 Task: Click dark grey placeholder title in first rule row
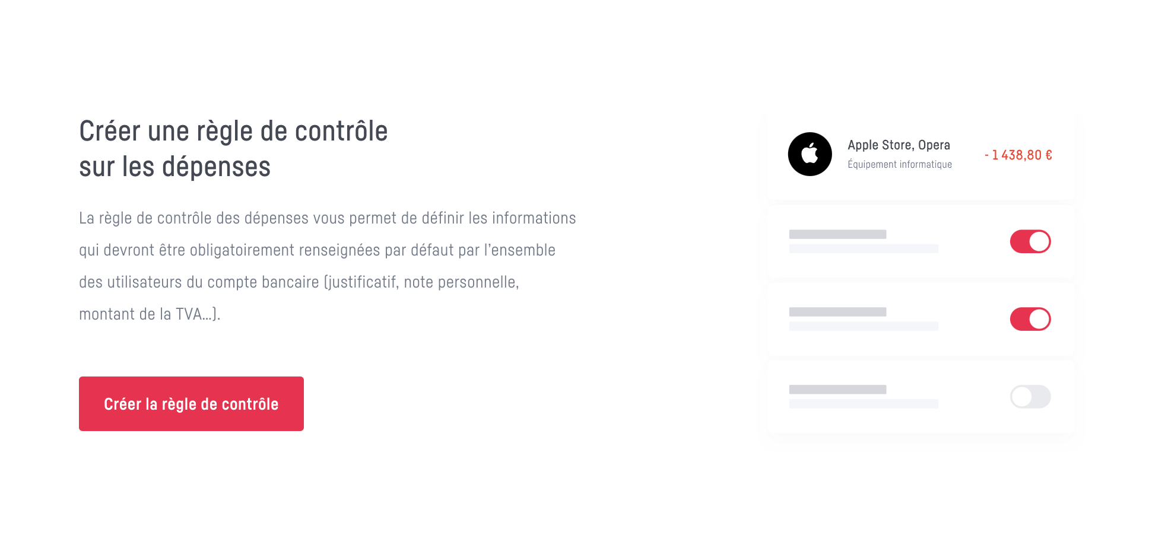click(x=837, y=234)
